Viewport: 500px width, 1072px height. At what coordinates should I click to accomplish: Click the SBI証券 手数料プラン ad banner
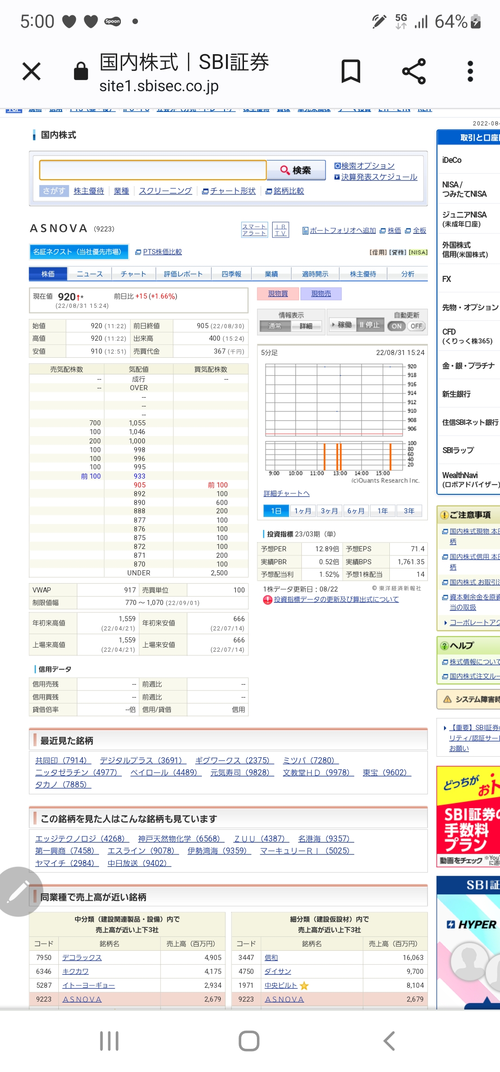[468, 817]
